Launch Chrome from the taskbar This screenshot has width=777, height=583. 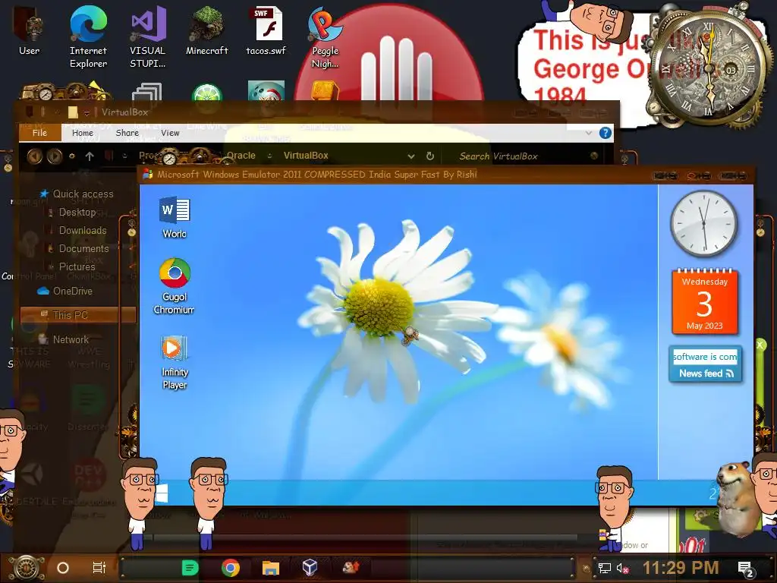point(231,568)
